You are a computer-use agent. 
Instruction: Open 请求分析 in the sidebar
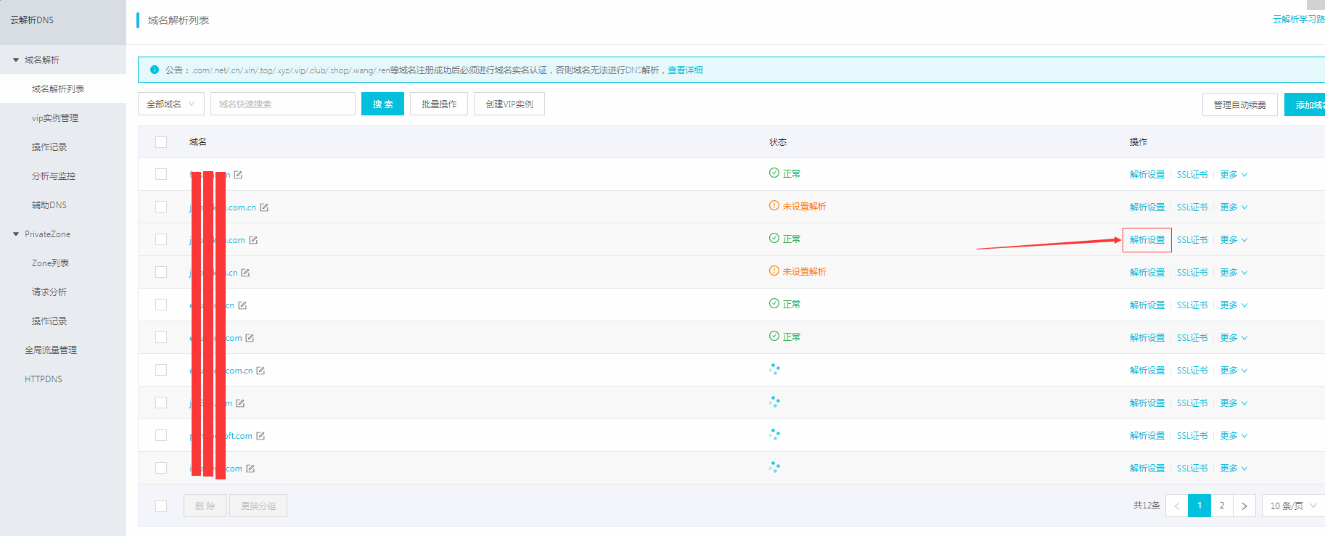click(49, 292)
